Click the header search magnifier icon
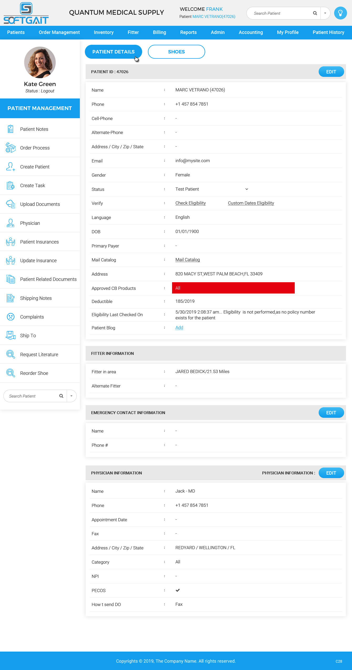The width and height of the screenshot is (352, 670). pyautogui.click(x=315, y=13)
